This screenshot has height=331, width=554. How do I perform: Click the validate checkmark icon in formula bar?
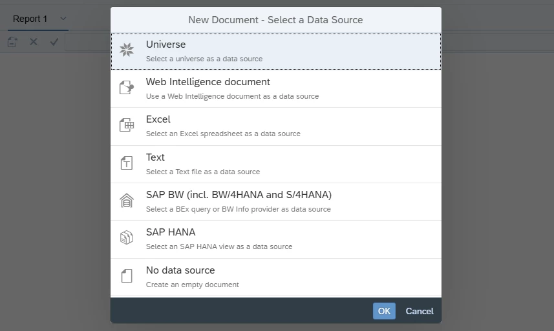coord(54,42)
